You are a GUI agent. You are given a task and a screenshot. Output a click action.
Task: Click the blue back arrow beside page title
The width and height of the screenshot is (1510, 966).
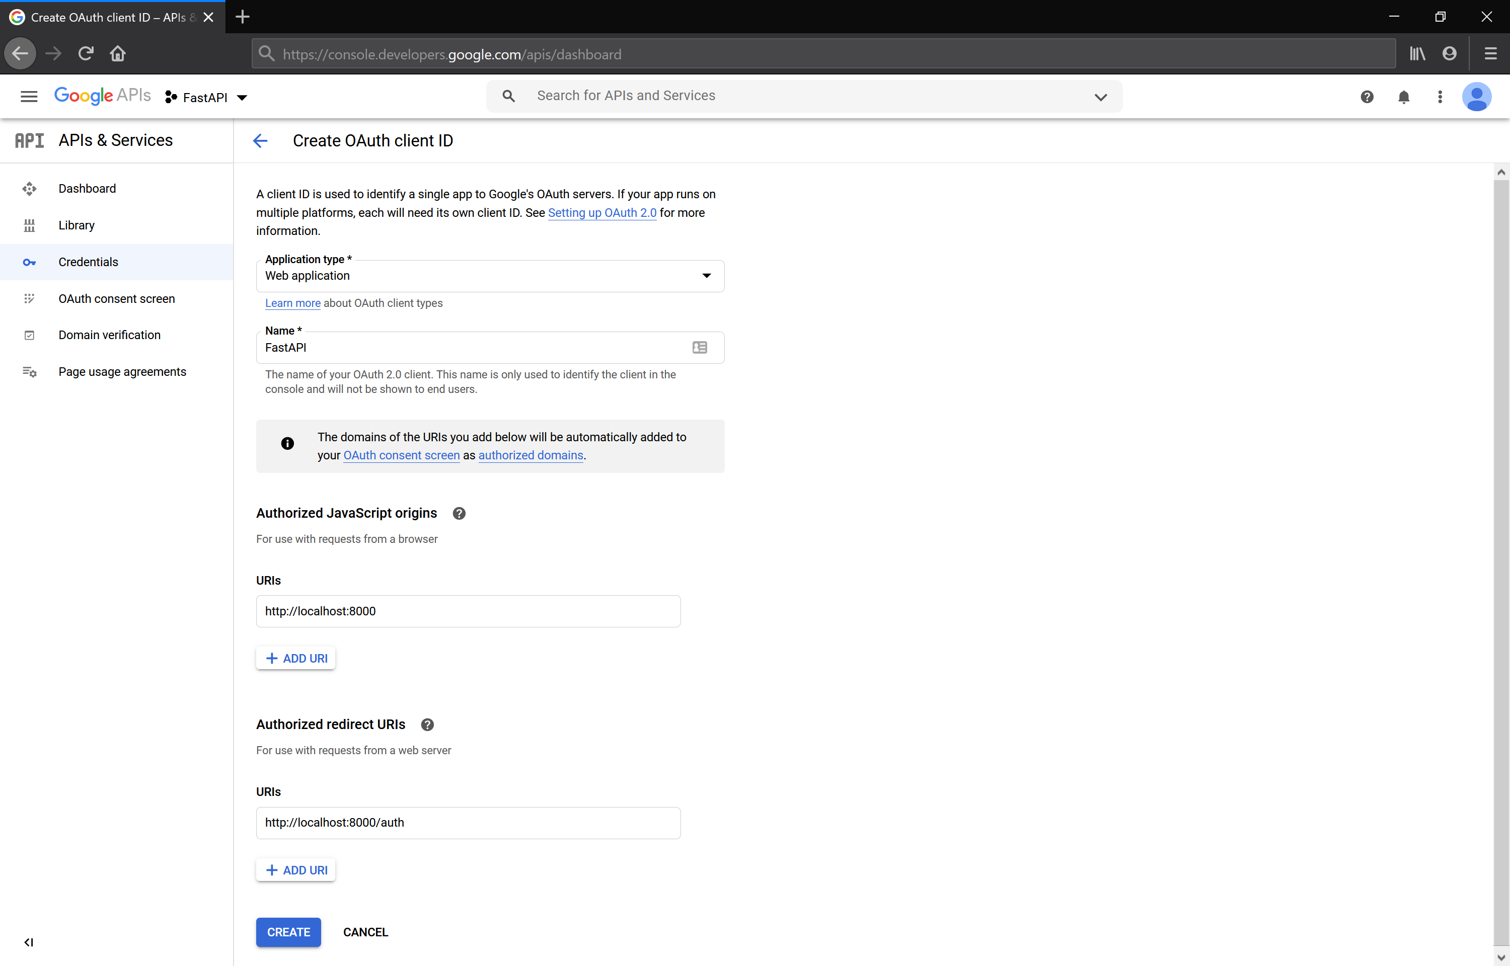[x=260, y=140]
